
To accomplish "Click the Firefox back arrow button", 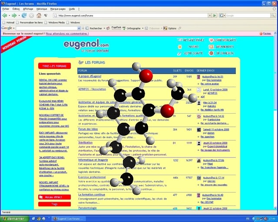I will point(5,15).
